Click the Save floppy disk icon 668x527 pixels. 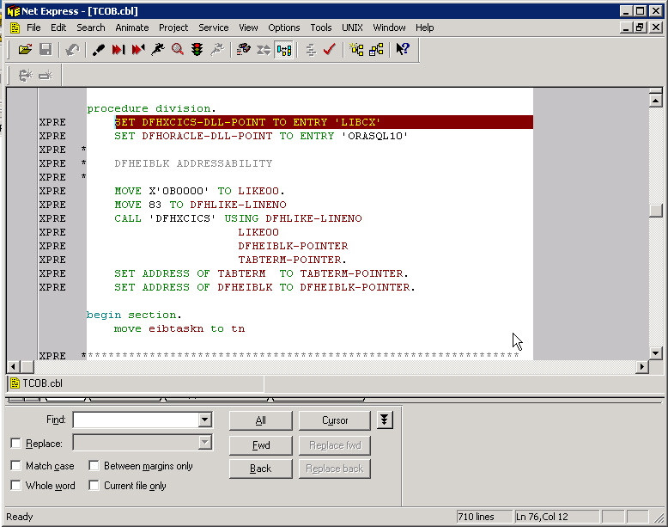46,50
